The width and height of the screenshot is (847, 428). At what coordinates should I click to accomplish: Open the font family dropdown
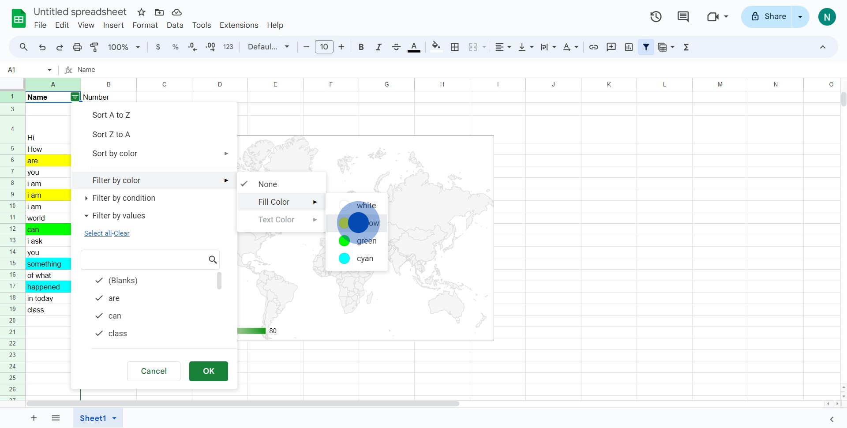click(268, 47)
